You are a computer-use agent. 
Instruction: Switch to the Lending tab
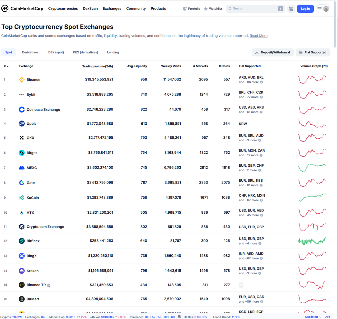pos(113,52)
